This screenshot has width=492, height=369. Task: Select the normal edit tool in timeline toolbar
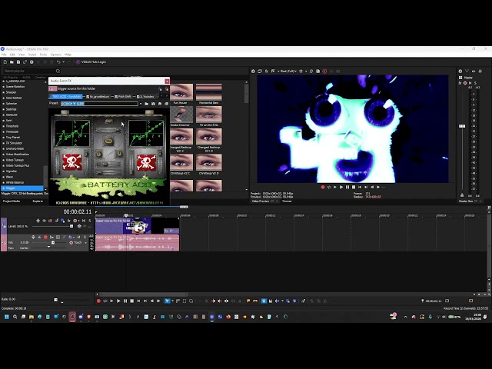[x=168, y=301]
